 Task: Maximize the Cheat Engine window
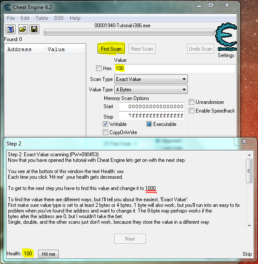pyautogui.click(x=211, y=6)
